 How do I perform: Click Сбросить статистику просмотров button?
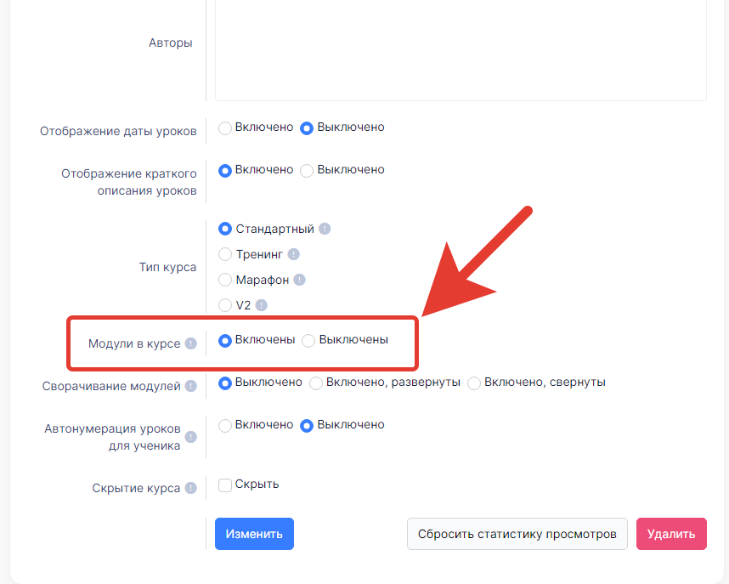click(517, 534)
